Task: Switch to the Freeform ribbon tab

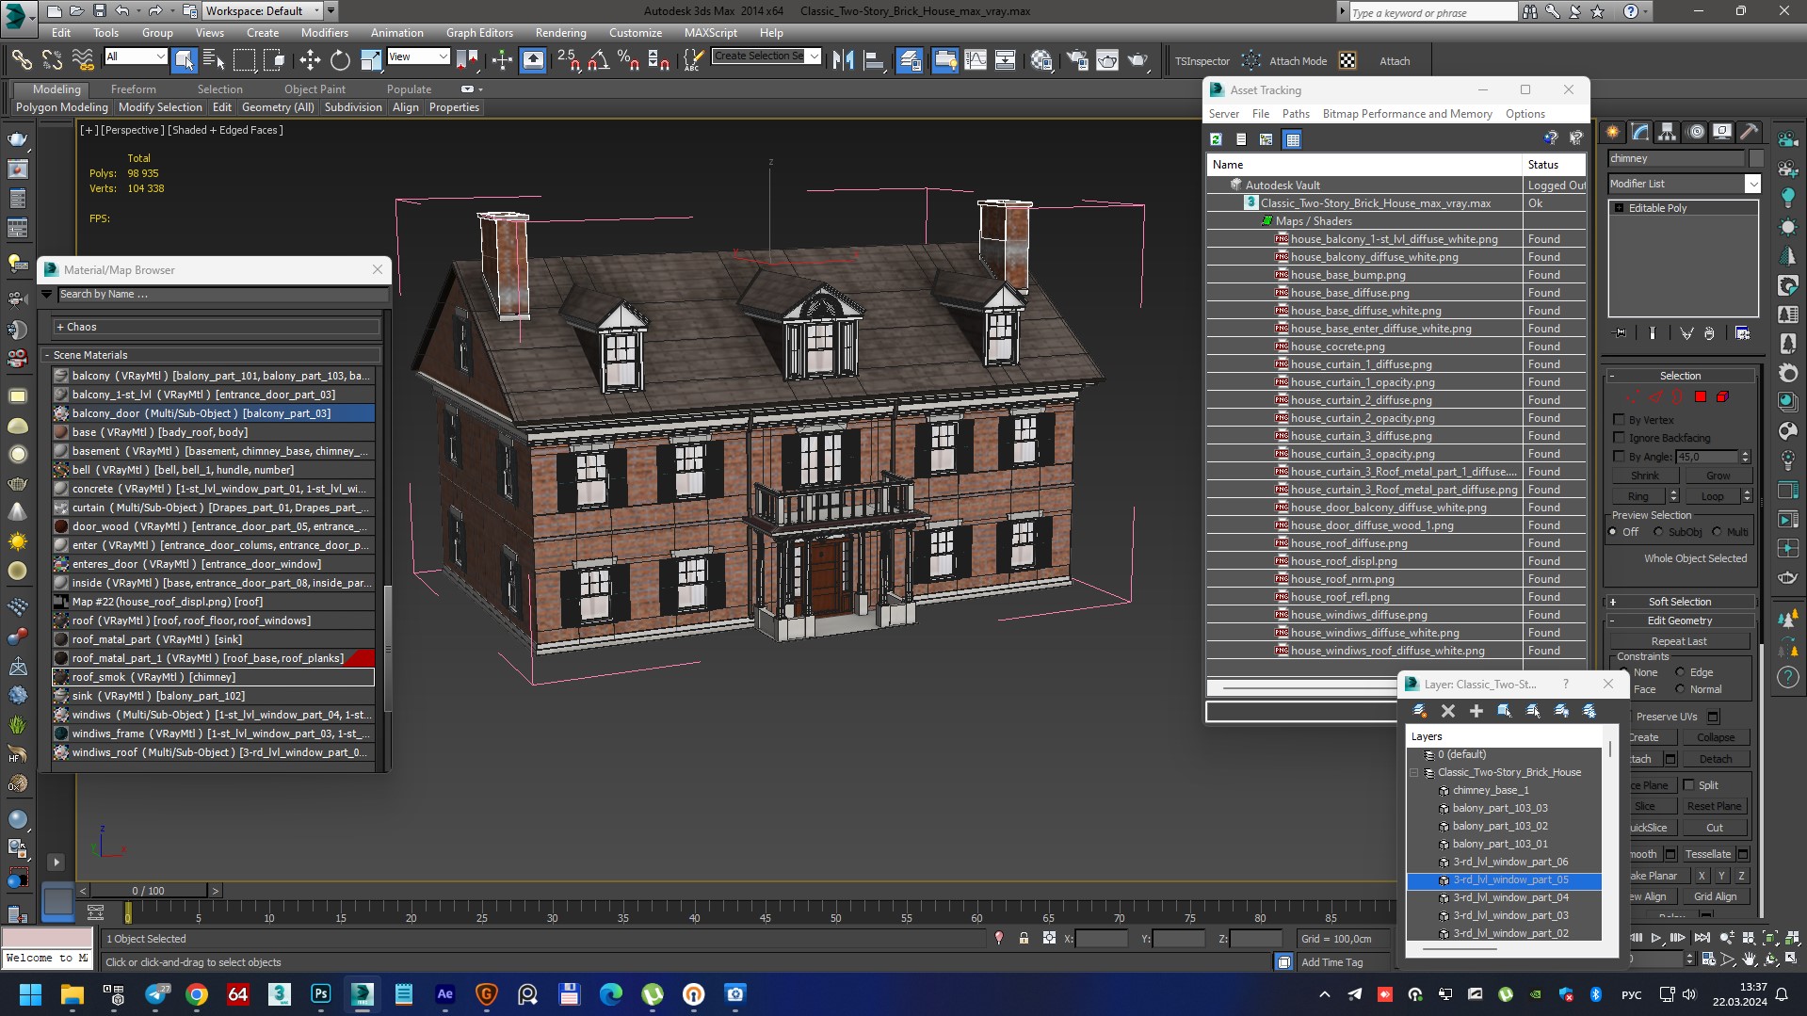Action: click(133, 89)
